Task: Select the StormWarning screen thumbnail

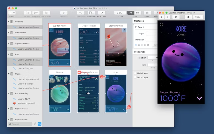Action: [x=116, y=45]
